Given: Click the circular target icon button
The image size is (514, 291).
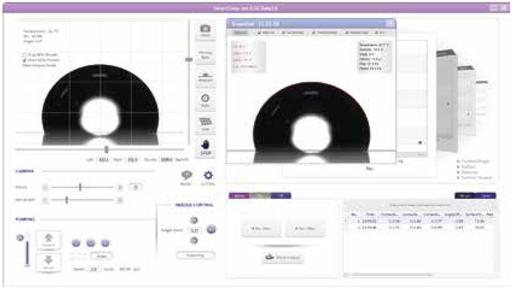Looking at the screenshot, I should 205,100.
